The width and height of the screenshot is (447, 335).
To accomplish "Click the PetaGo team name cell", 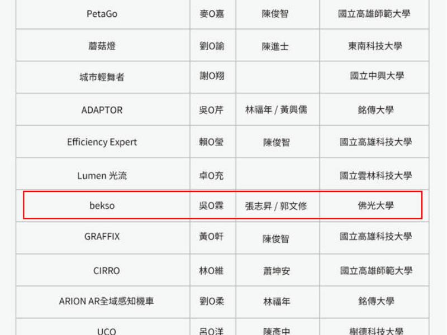I will click(x=102, y=14).
